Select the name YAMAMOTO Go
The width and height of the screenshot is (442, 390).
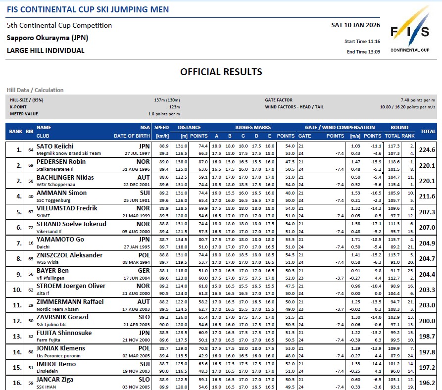pos(60,240)
